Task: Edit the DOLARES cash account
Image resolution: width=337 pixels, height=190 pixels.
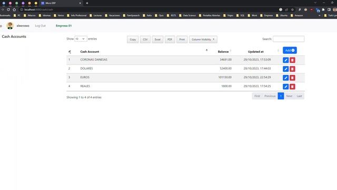Action: pos(285,69)
